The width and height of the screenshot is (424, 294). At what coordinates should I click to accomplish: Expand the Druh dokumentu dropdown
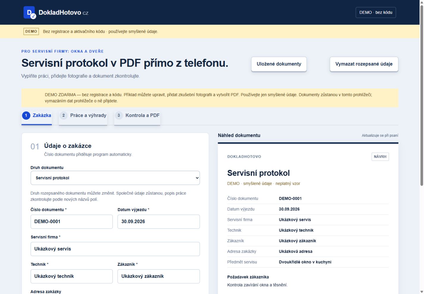[x=115, y=178]
